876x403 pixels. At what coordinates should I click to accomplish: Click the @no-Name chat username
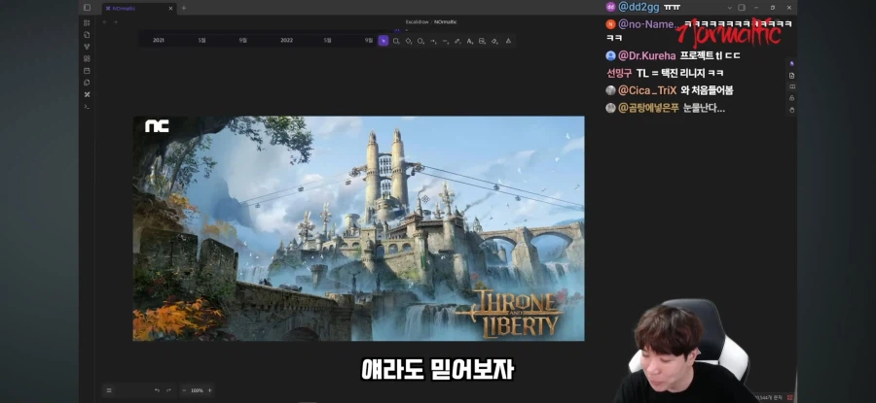coord(648,24)
